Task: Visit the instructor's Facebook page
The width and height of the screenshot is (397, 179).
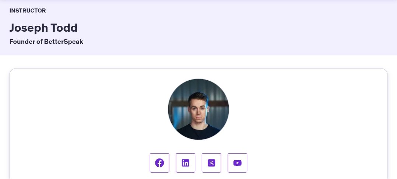Action: tap(159, 163)
